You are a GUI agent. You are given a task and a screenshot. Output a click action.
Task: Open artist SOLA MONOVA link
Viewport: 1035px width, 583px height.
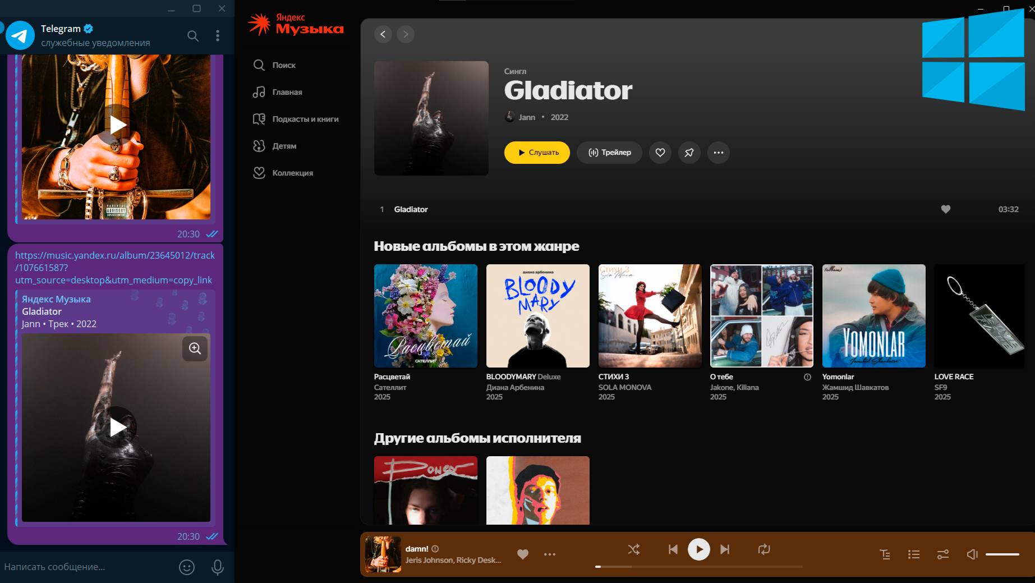point(625,387)
